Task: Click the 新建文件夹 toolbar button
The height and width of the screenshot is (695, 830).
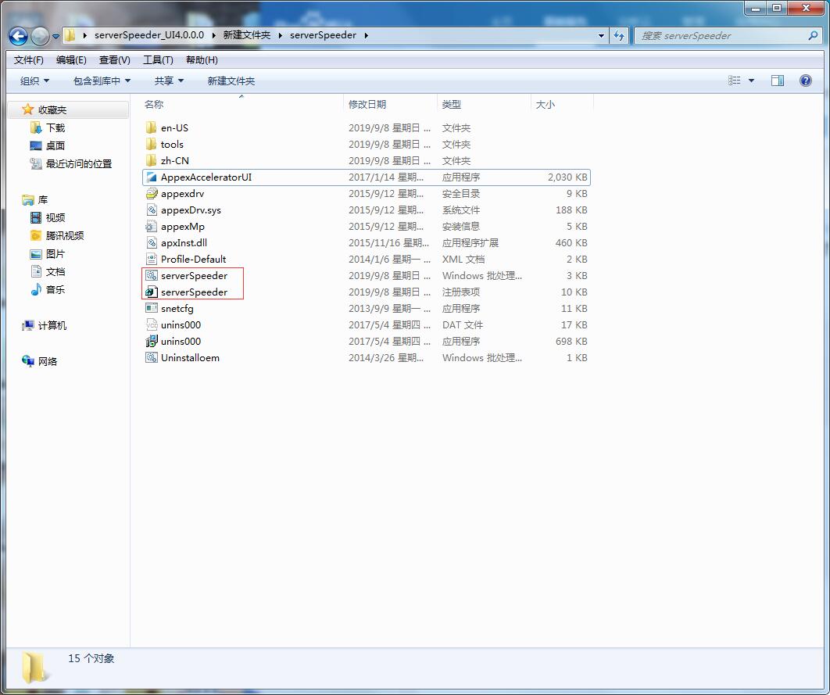Action: click(x=231, y=81)
